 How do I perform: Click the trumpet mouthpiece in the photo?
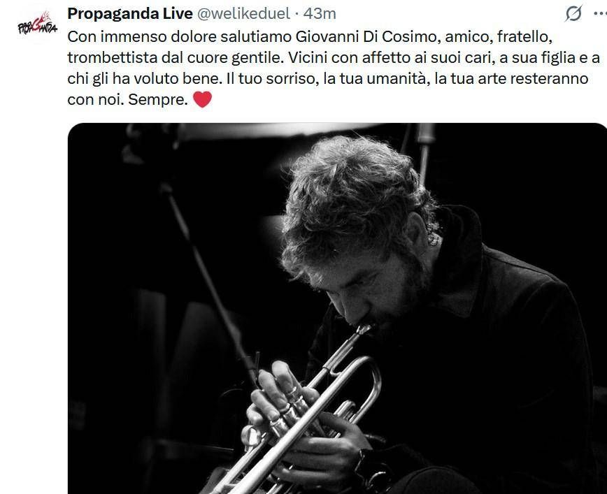(x=363, y=329)
